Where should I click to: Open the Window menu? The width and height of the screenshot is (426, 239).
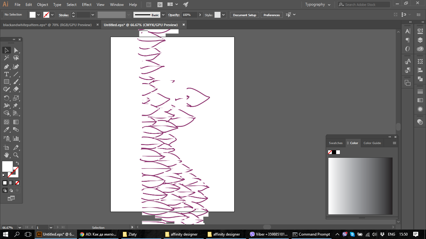click(x=117, y=4)
